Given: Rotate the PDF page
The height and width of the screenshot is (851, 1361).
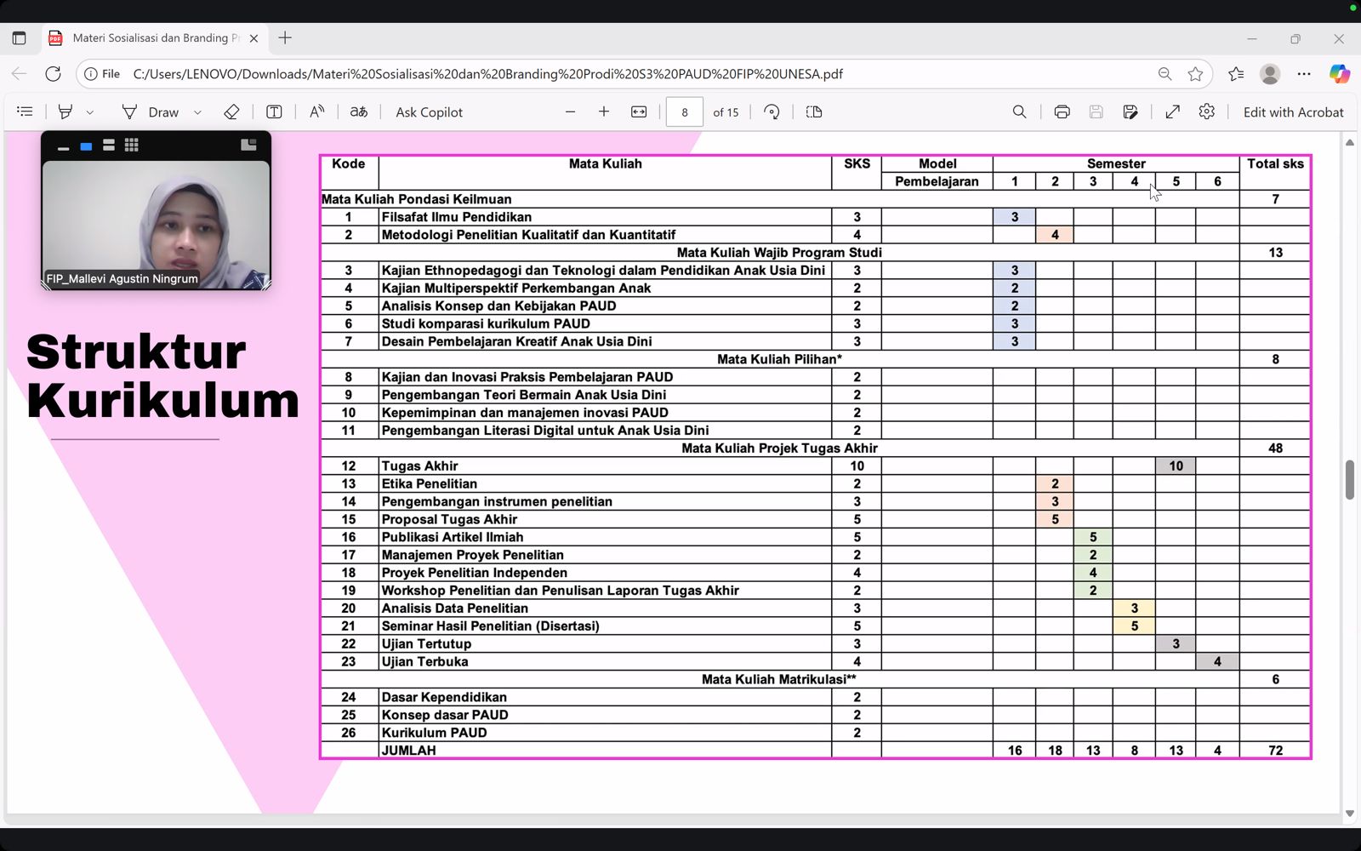Looking at the screenshot, I should (x=772, y=111).
